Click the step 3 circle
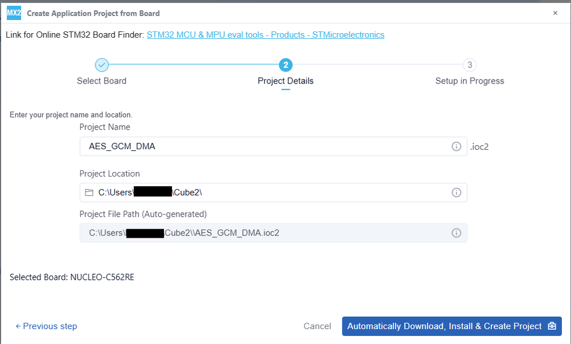571x344 pixels. click(470, 65)
